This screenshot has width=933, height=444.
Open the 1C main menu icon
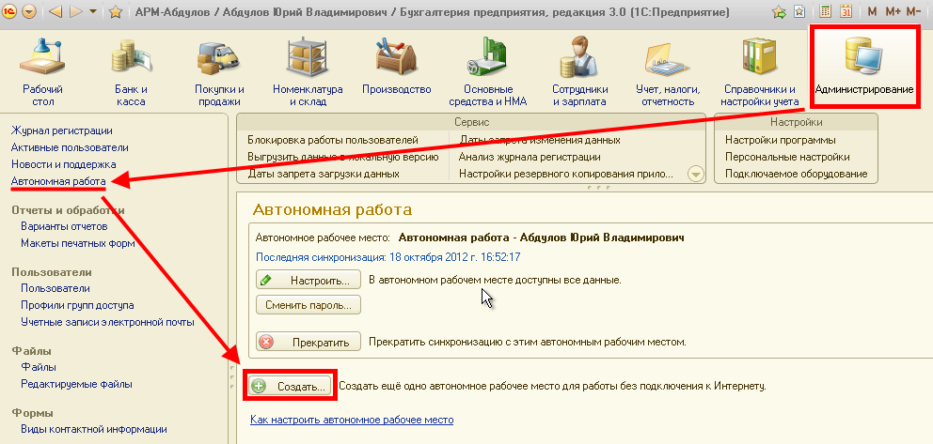pos(10,11)
